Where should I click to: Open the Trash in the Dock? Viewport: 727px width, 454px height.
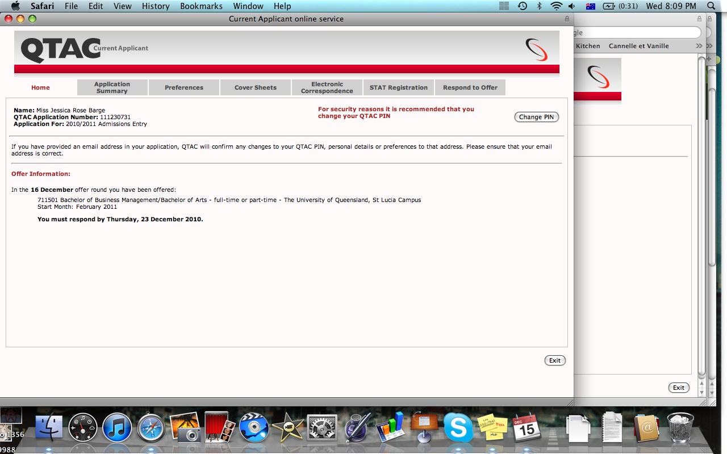click(x=680, y=427)
